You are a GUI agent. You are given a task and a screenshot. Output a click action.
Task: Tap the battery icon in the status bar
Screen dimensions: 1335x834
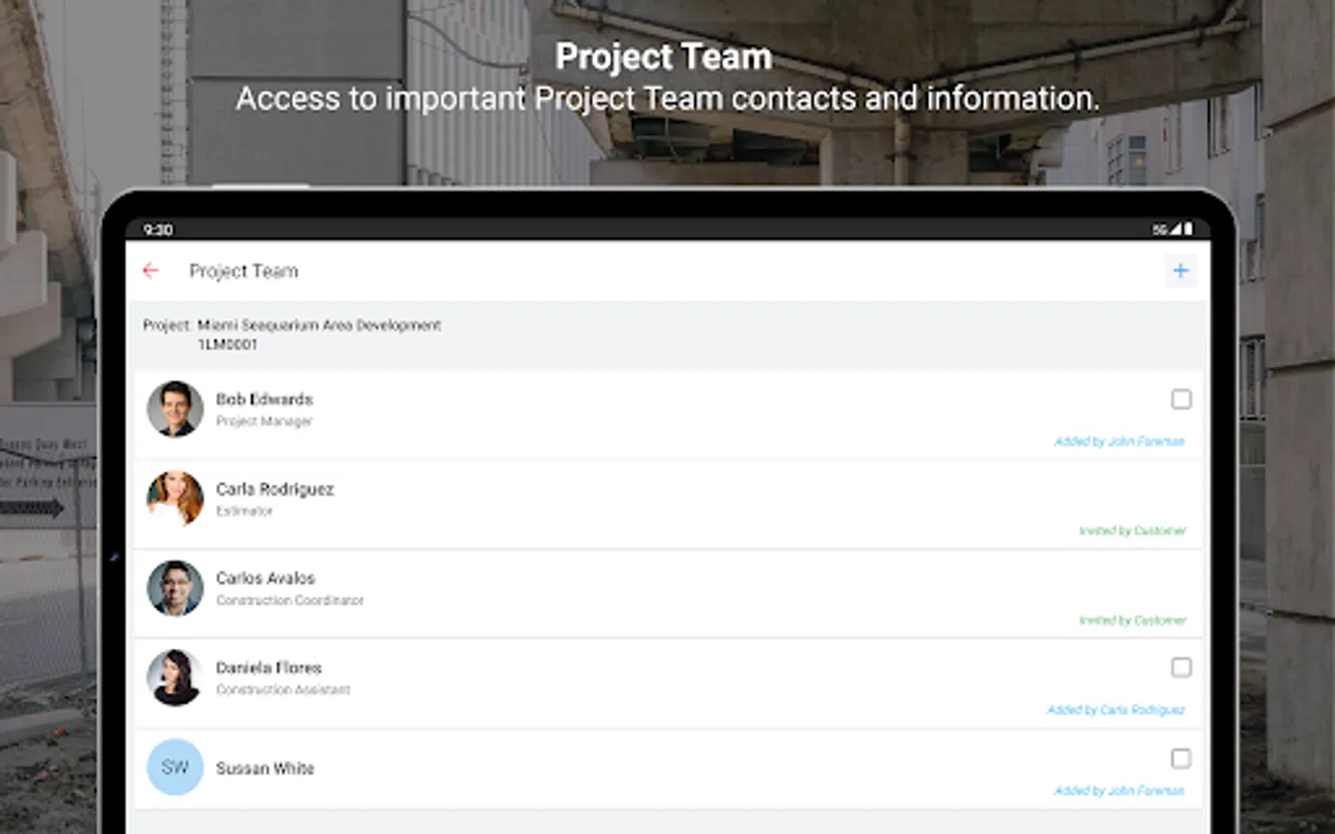pyautogui.click(x=1189, y=229)
